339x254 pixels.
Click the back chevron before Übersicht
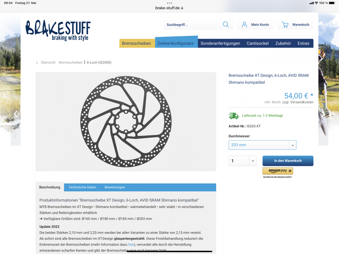(x=37, y=63)
